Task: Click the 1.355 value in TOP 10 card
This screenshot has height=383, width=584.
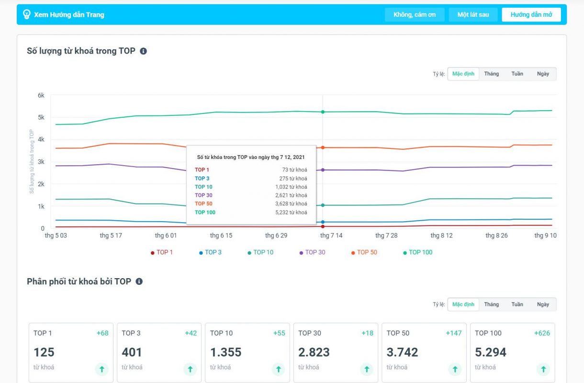Action: 226,352
